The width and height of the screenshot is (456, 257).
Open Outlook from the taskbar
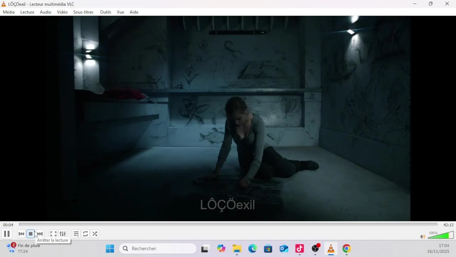pos(284,248)
